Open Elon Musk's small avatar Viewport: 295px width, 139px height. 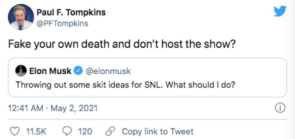[21, 71]
